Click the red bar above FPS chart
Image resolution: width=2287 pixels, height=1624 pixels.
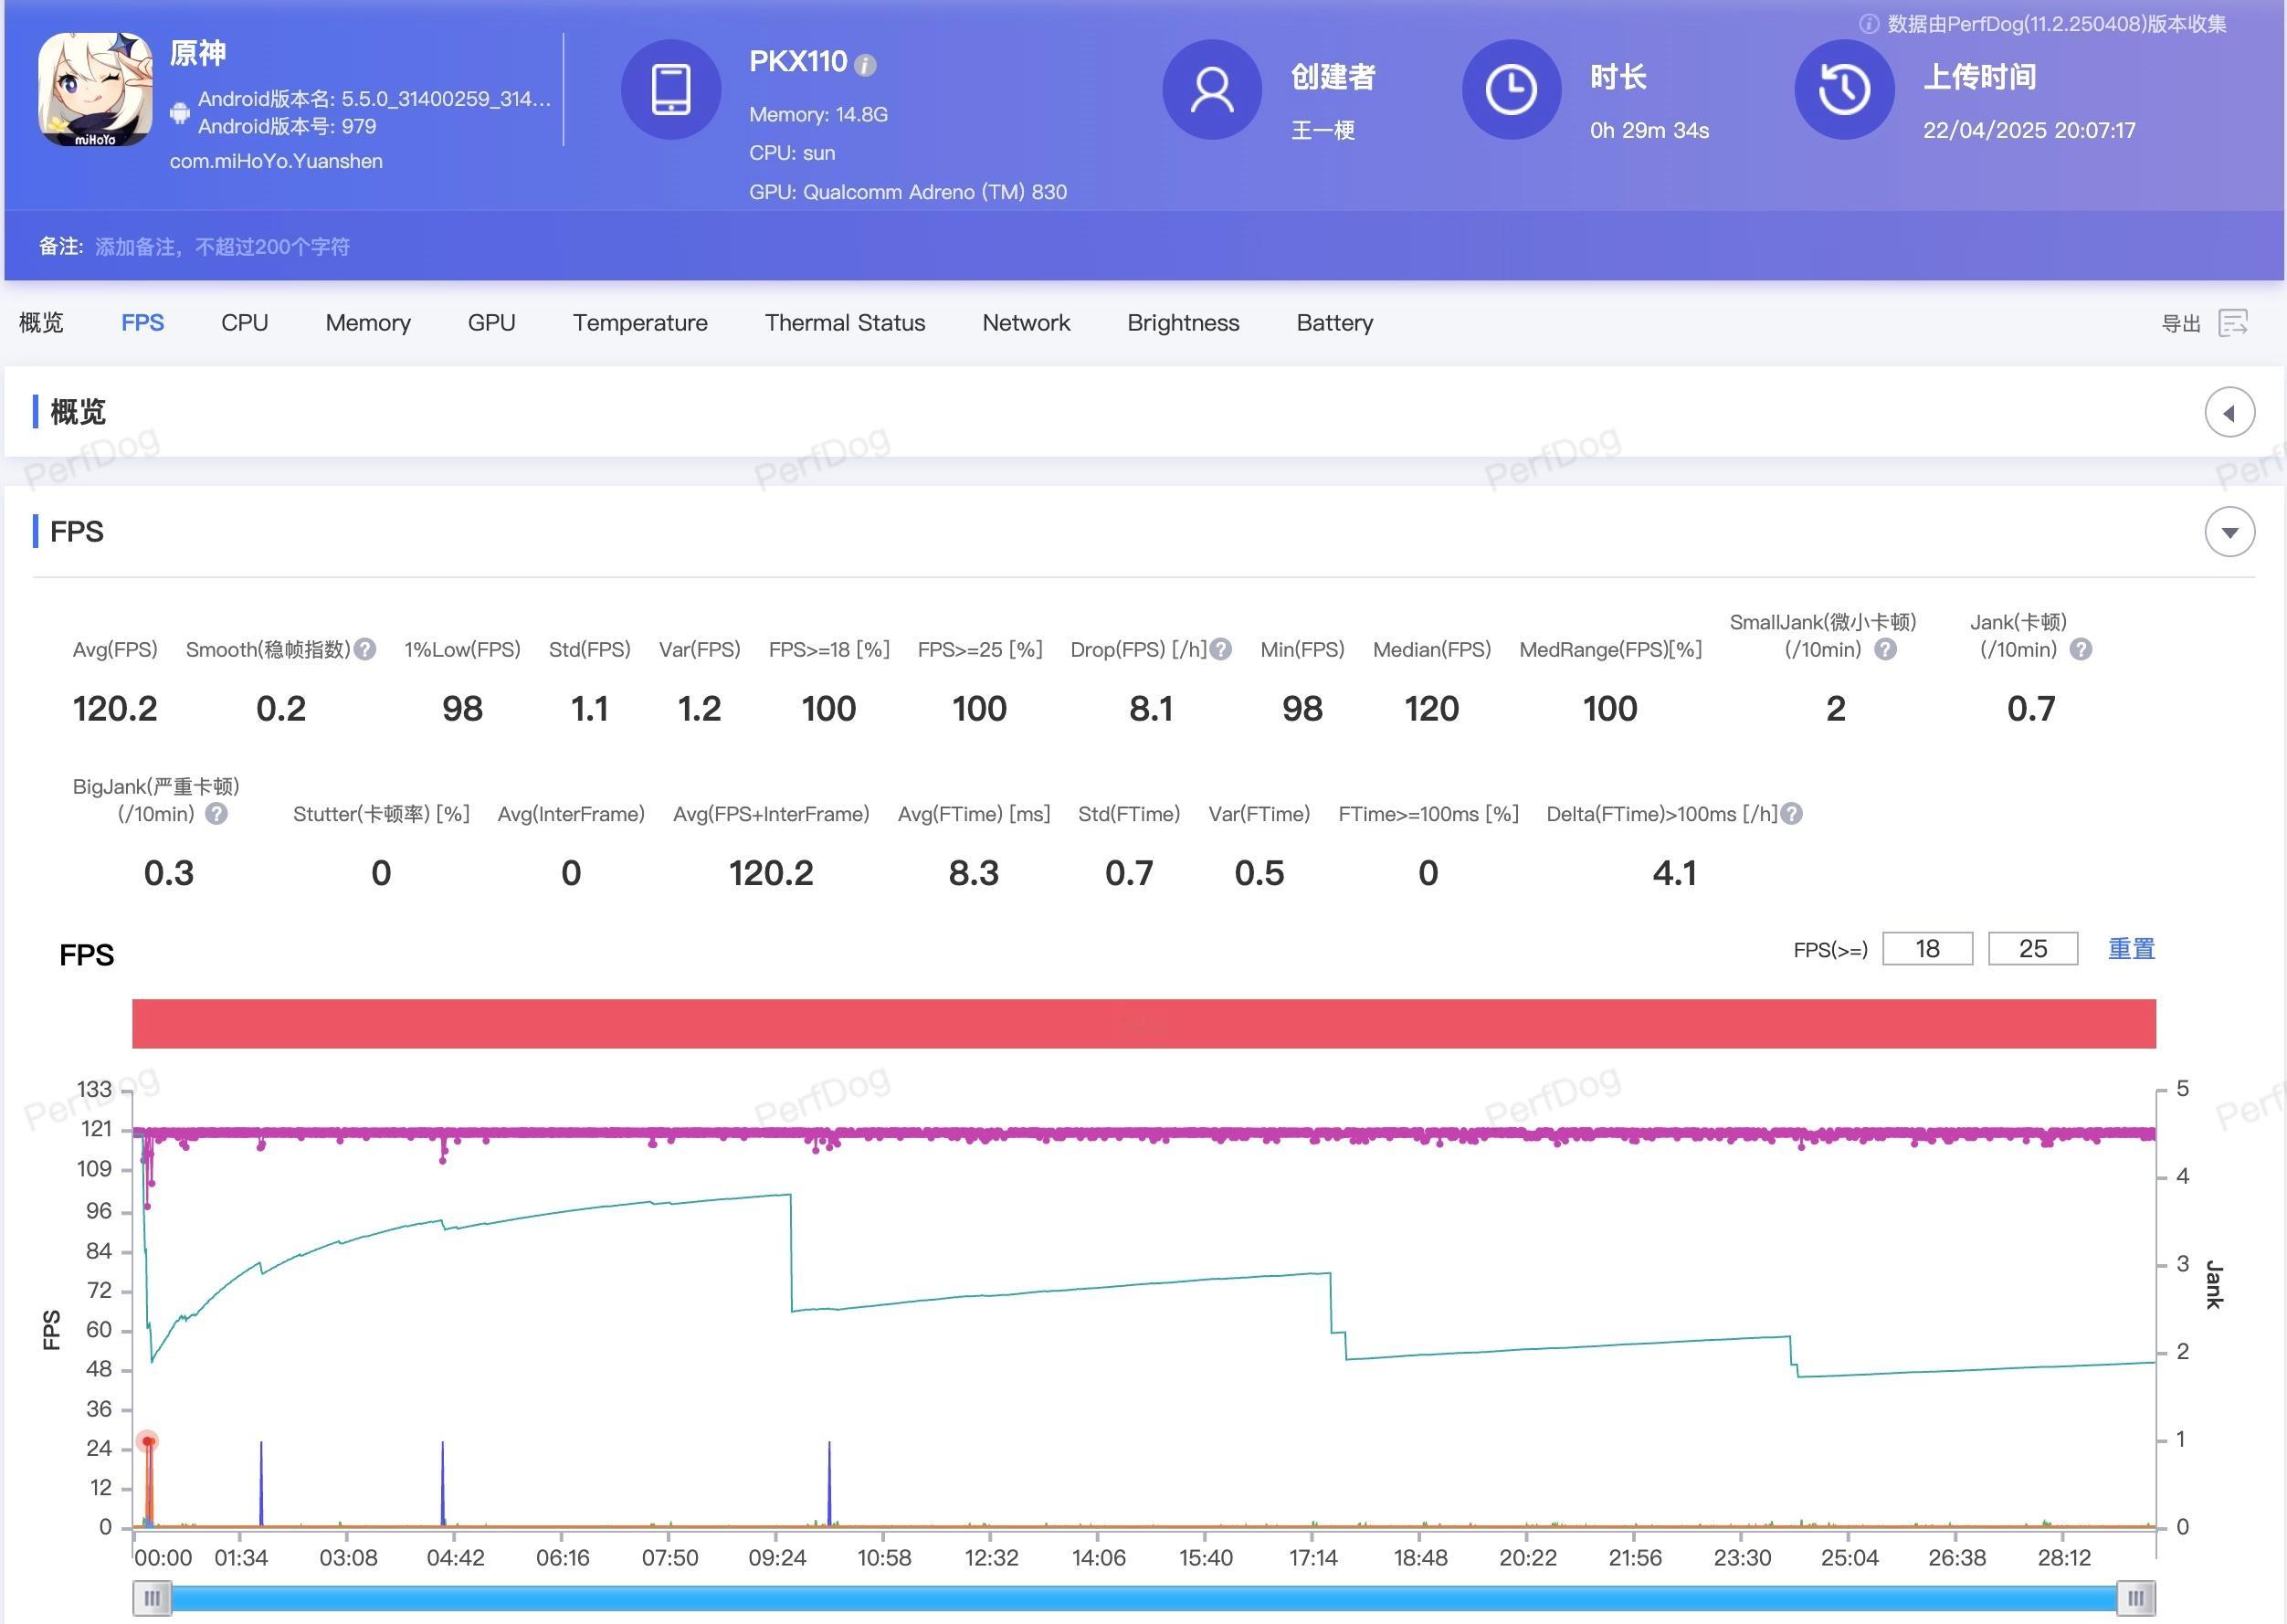click(1144, 1023)
